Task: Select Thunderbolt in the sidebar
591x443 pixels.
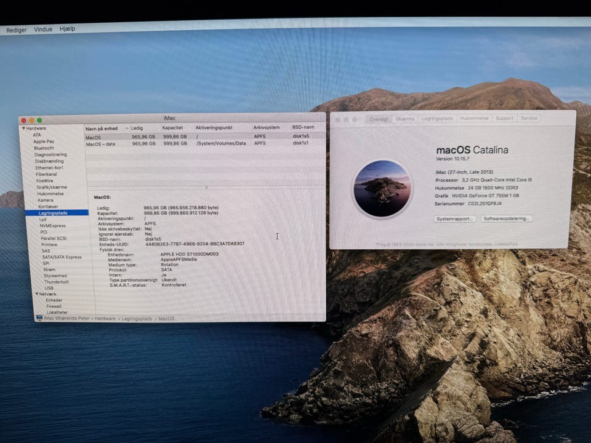Action: pyautogui.click(x=57, y=282)
